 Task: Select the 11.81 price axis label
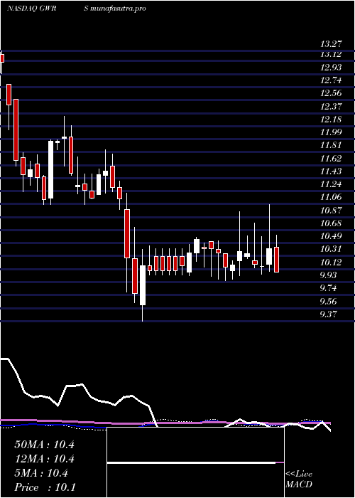coord(331,145)
